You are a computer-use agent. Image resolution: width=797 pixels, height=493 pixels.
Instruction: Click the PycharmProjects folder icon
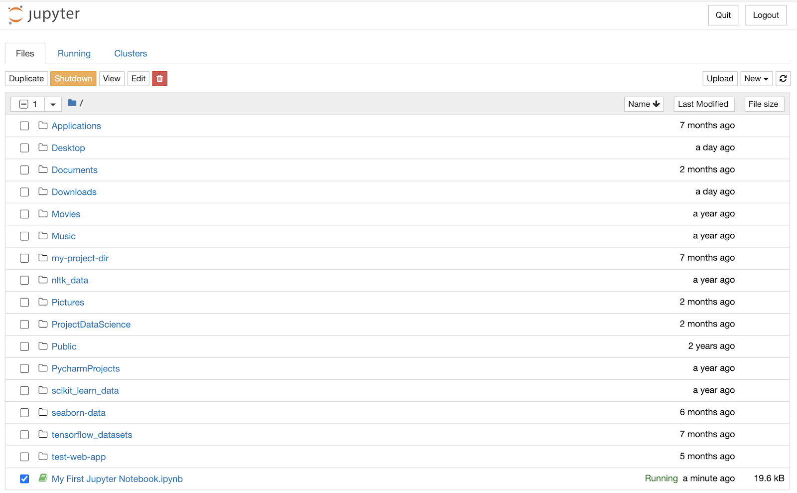[43, 368]
